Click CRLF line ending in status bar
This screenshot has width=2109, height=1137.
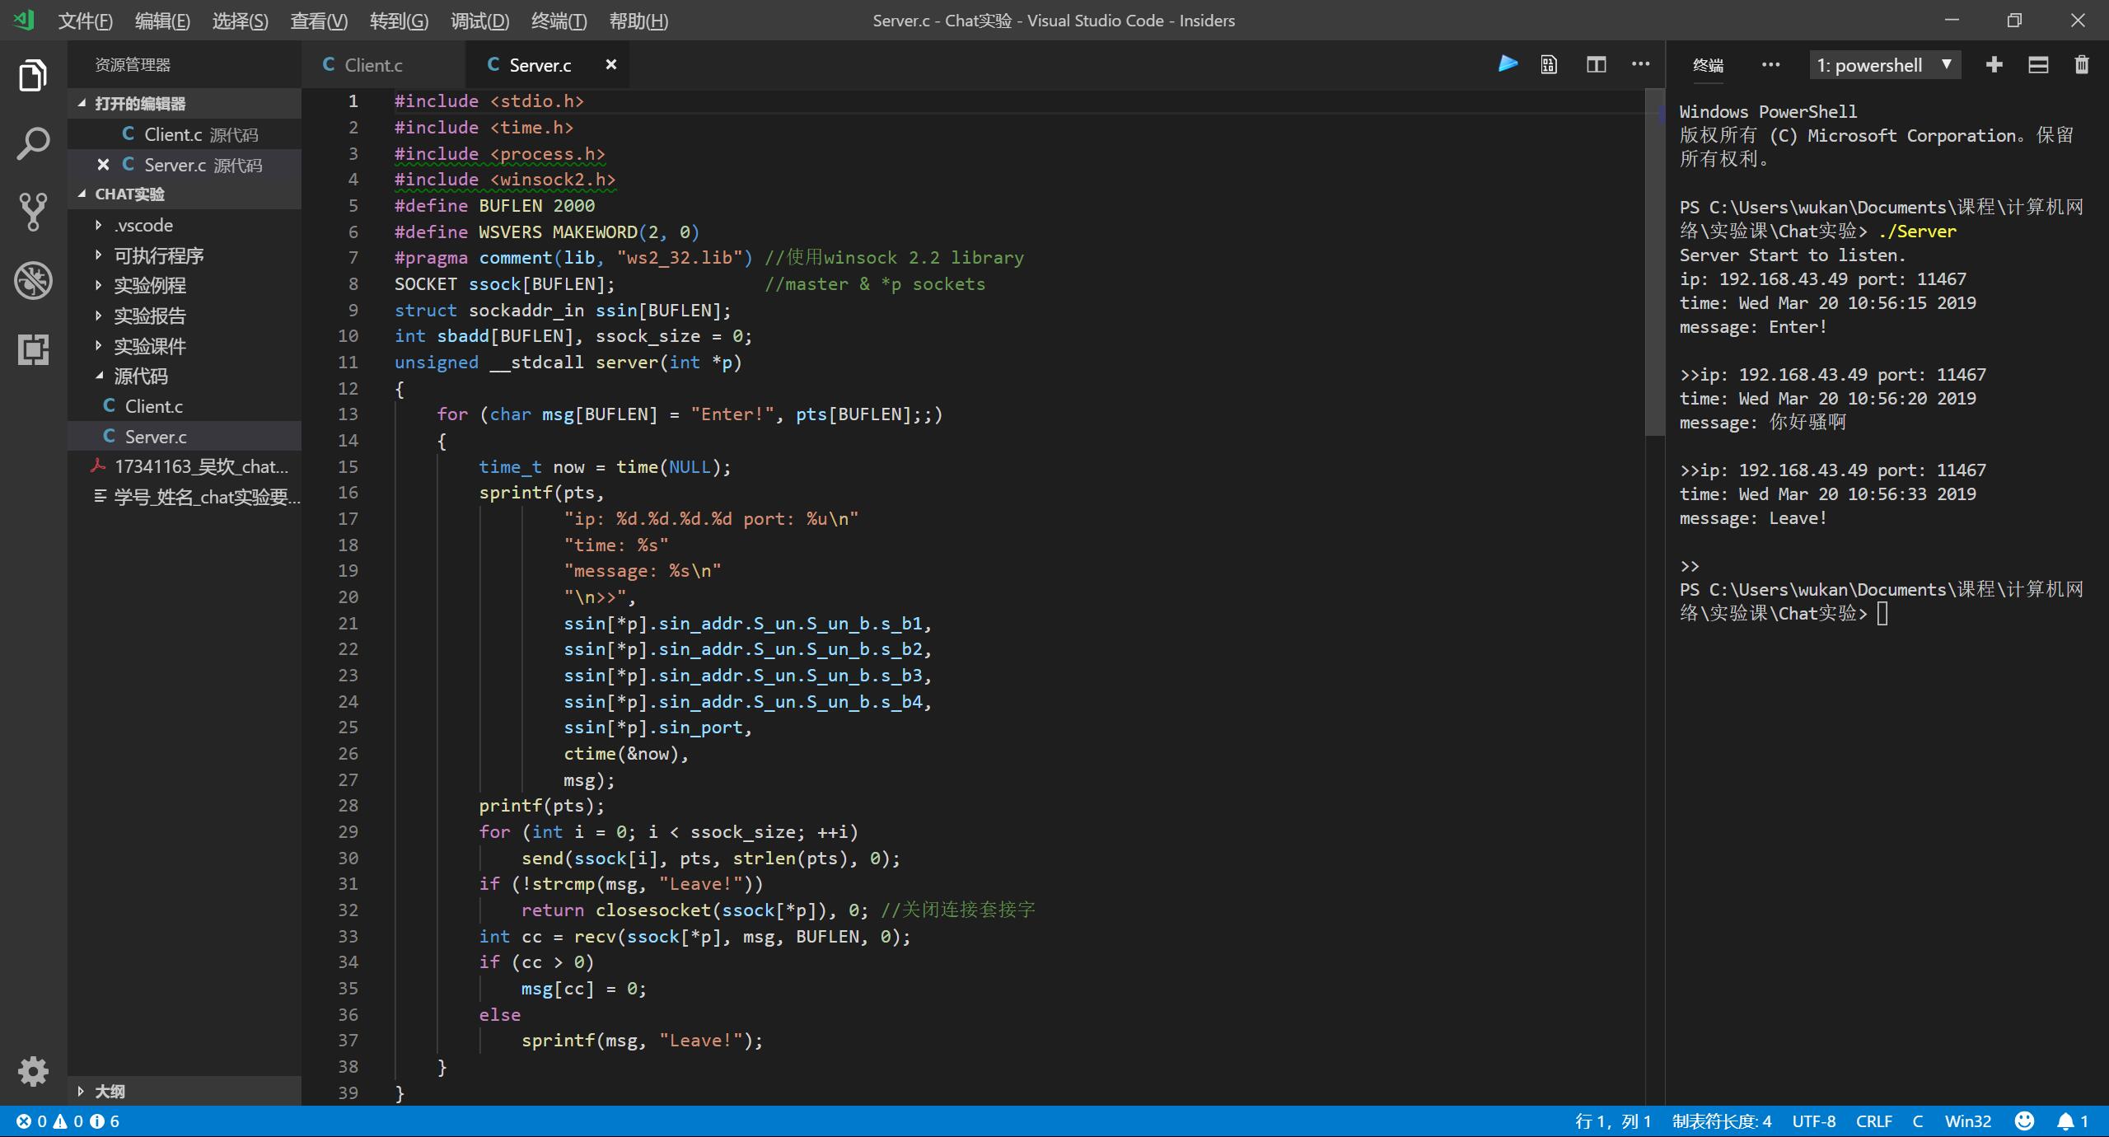(x=1873, y=1121)
